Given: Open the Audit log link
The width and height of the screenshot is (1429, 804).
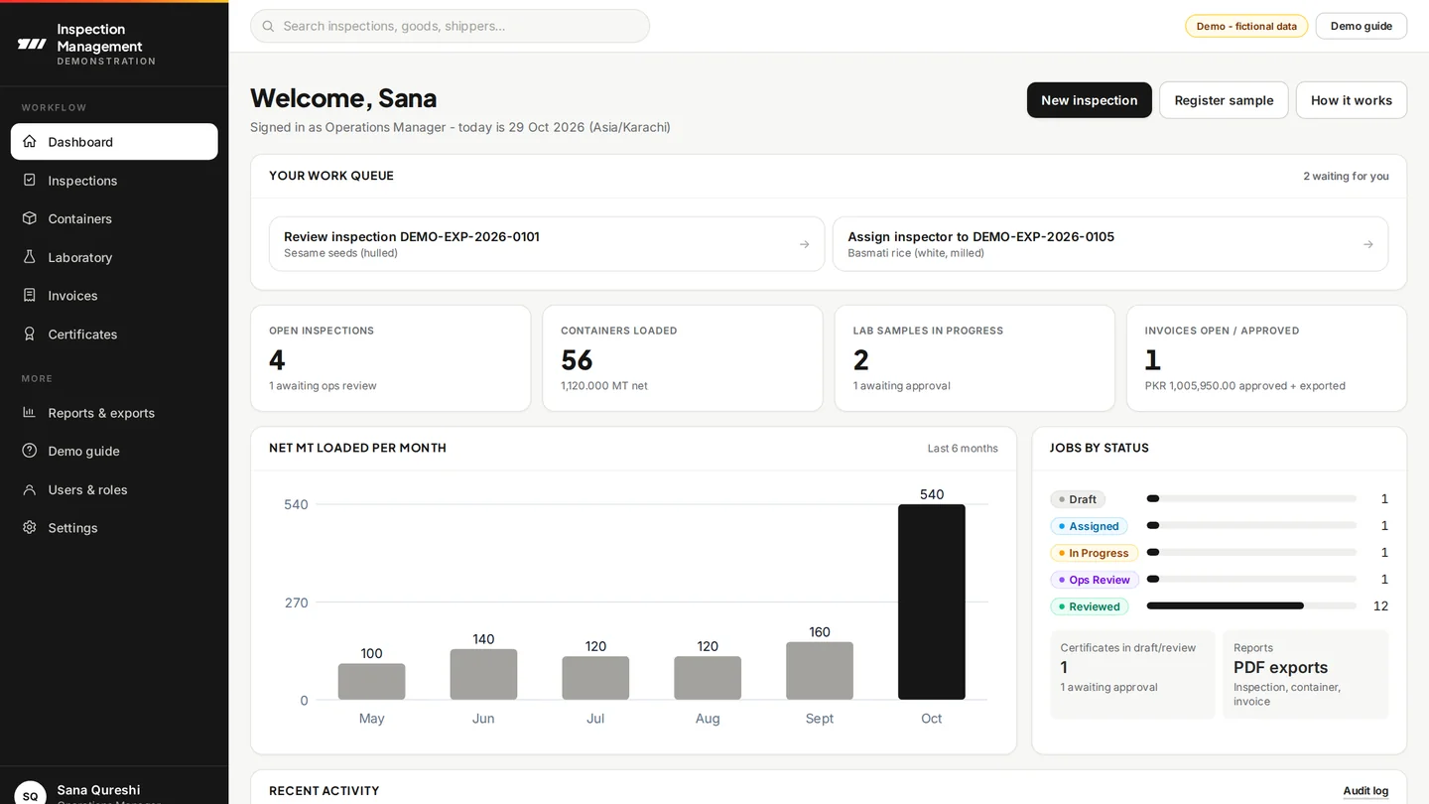Looking at the screenshot, I should click(x=1365, y=791).
